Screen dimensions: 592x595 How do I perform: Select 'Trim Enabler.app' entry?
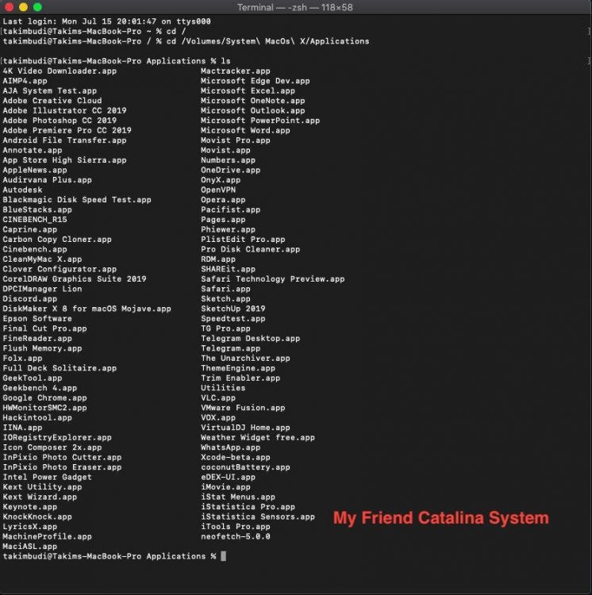click(x=240, y=378)
